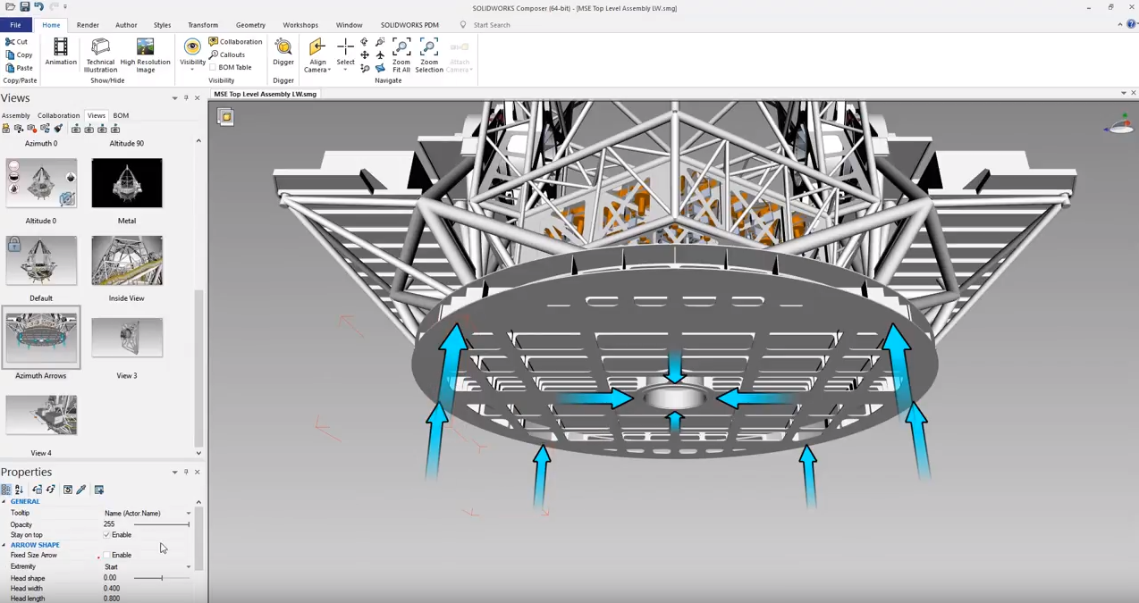This screenshot has height=603, width=1139.
Task: Click the Undo arrow in quick access toolbar
Action: pyautogui.click(x=38, y=6)
